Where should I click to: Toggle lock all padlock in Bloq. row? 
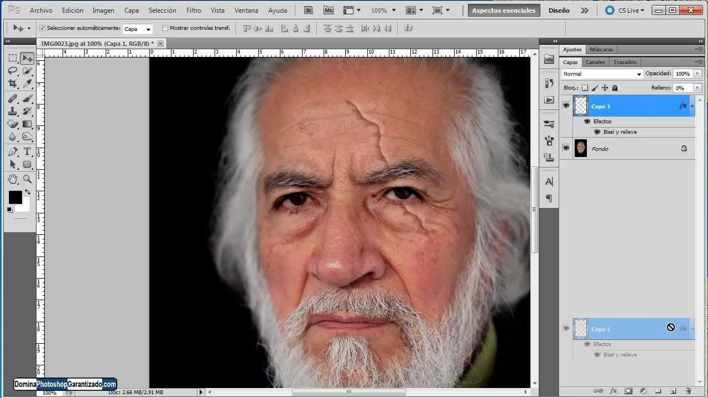(615, 88)
